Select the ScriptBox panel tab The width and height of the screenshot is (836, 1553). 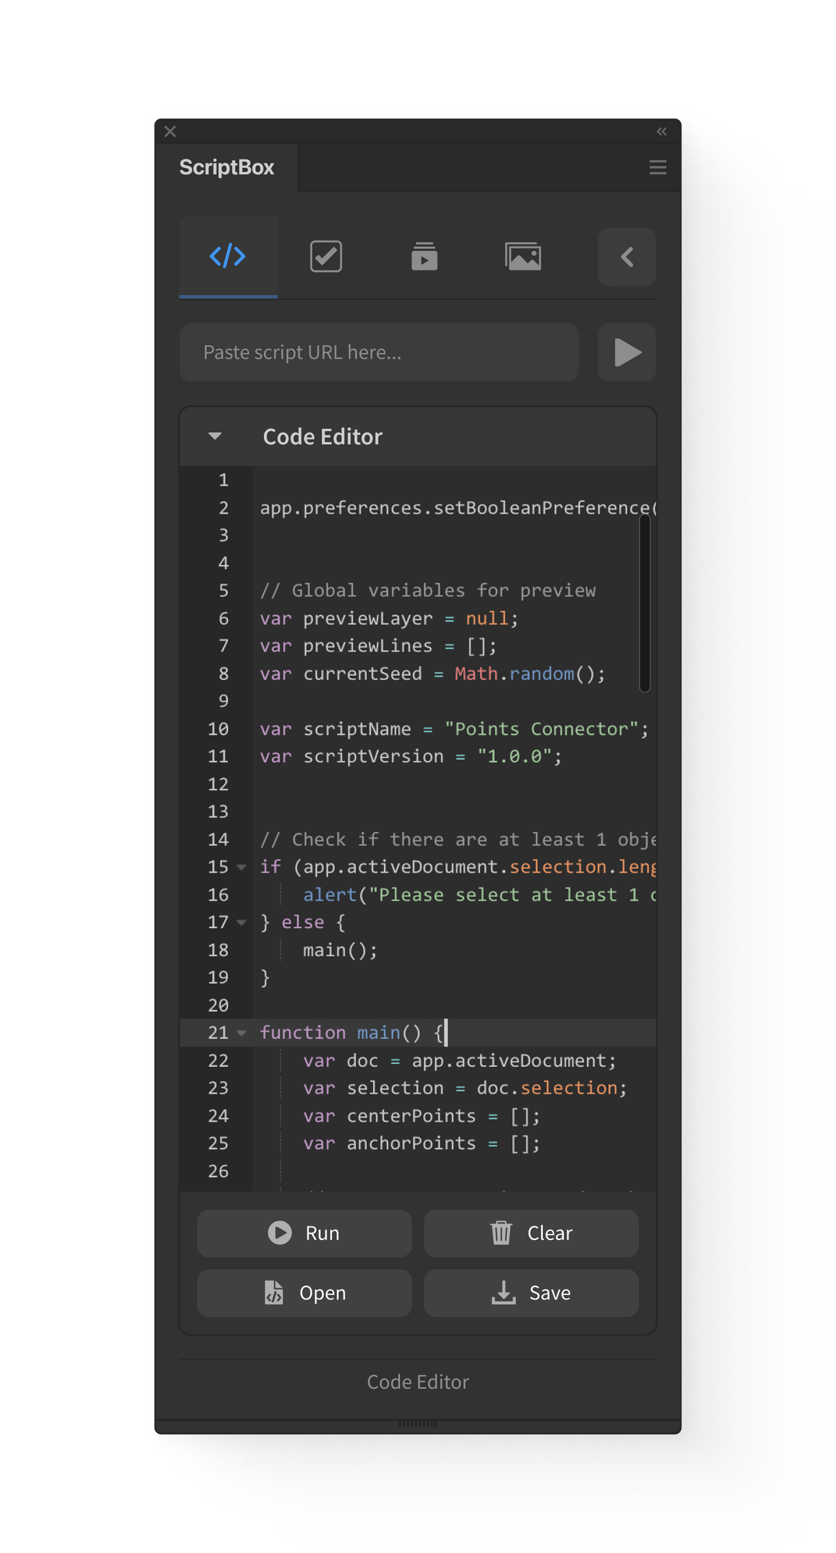[x=227, y=167]
